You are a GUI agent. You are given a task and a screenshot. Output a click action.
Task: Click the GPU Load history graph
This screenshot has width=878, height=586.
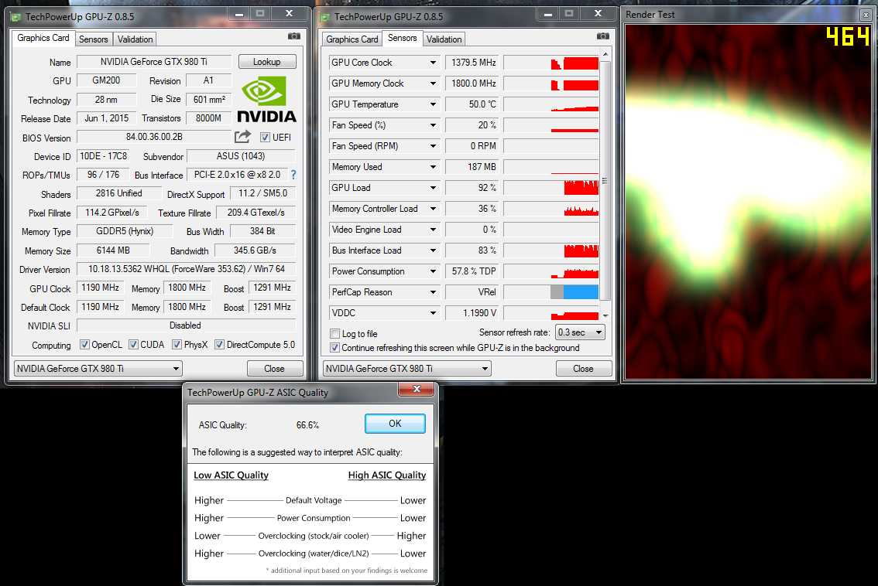click(551, 188)
